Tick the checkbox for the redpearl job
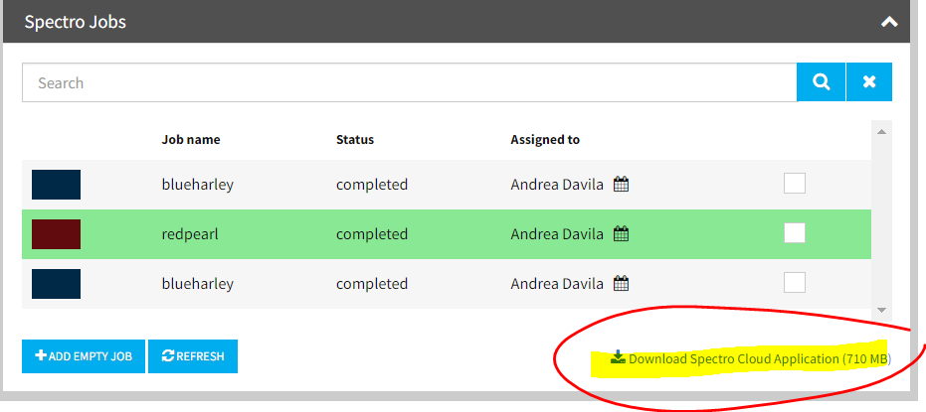The height and width of the screenshot is (412, 926). pyautogui.click(x=795, y=233)
